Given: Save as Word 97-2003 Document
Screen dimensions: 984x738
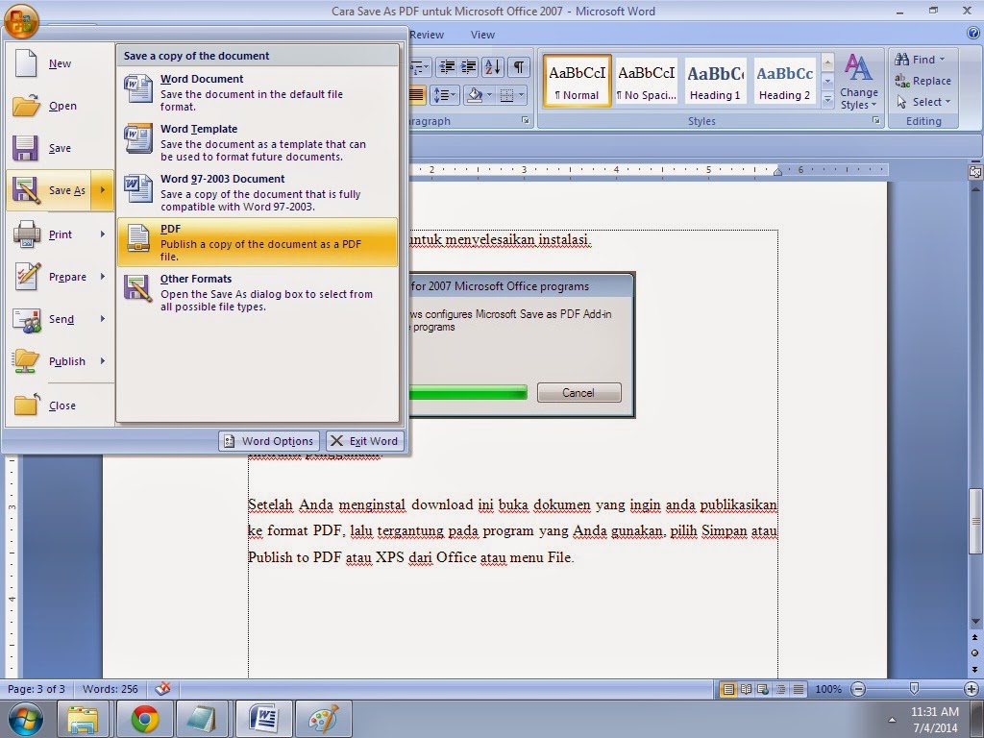Looking at the screenshot, I should coord(258,192).
